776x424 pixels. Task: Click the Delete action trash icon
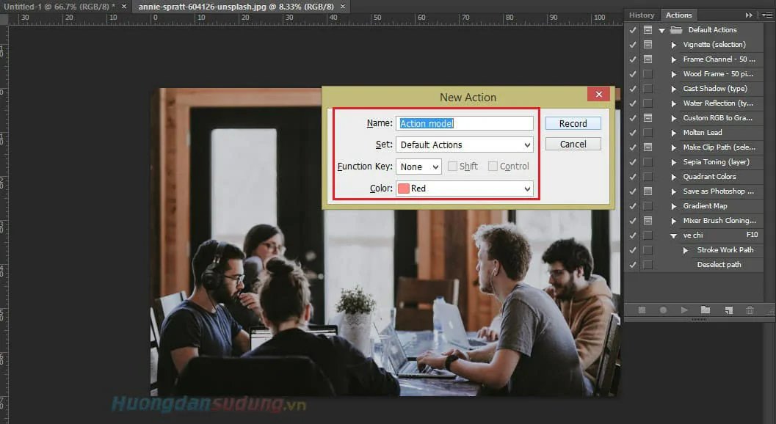click(x=750, y=310)
